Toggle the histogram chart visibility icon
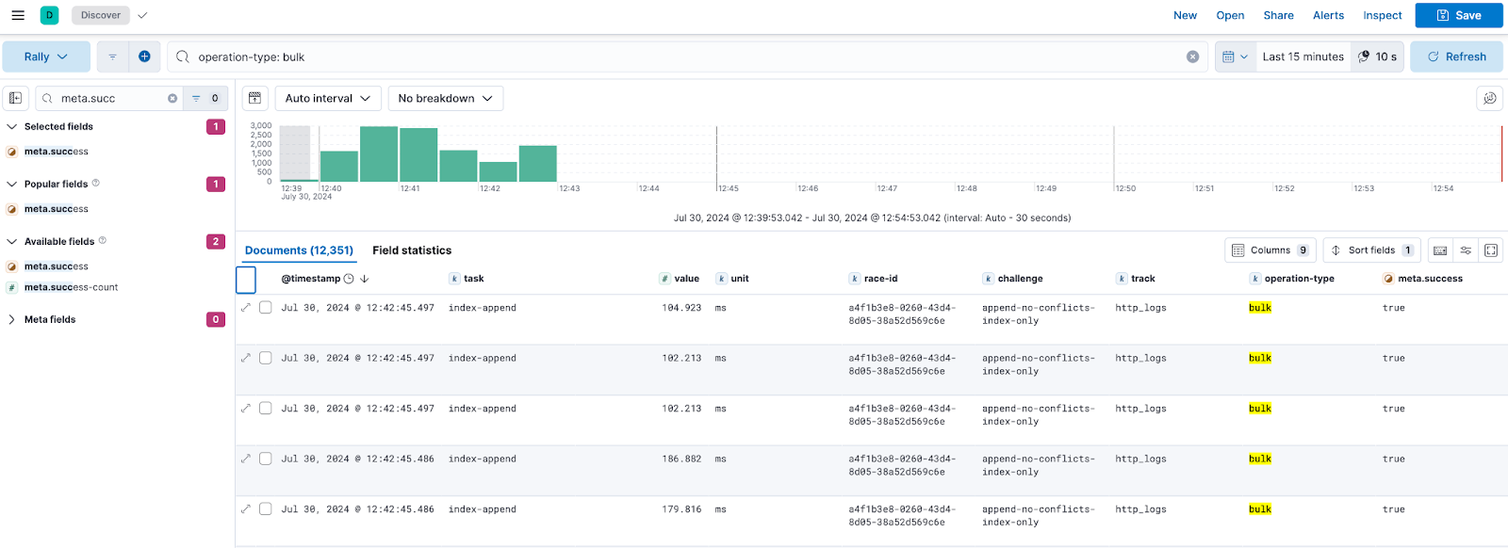Image resolution: width=1508 pixels, height=548 pixels. [254, 98]
